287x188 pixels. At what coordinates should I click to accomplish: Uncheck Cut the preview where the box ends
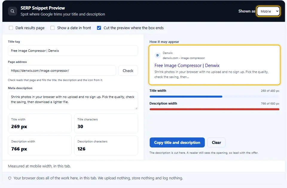(x=99, y=28)
